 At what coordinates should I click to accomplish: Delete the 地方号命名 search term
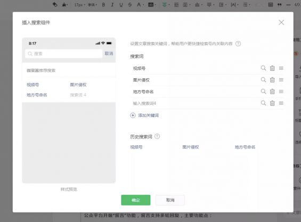point(272,92)
